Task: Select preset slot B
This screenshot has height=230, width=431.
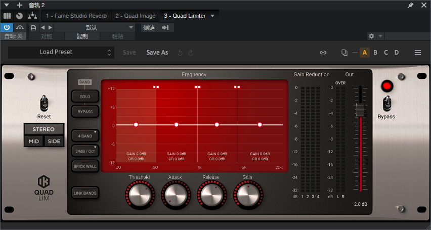Action: (x=375, y=53)
